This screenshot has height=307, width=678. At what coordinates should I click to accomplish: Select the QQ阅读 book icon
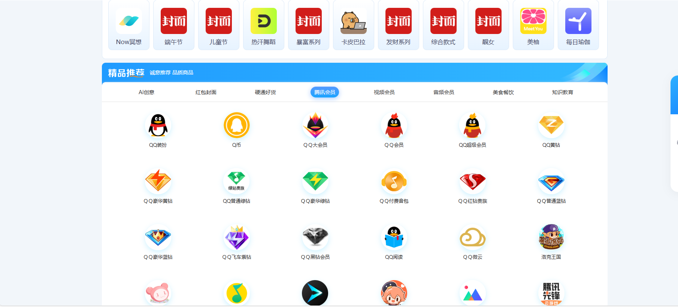(394, 238)
